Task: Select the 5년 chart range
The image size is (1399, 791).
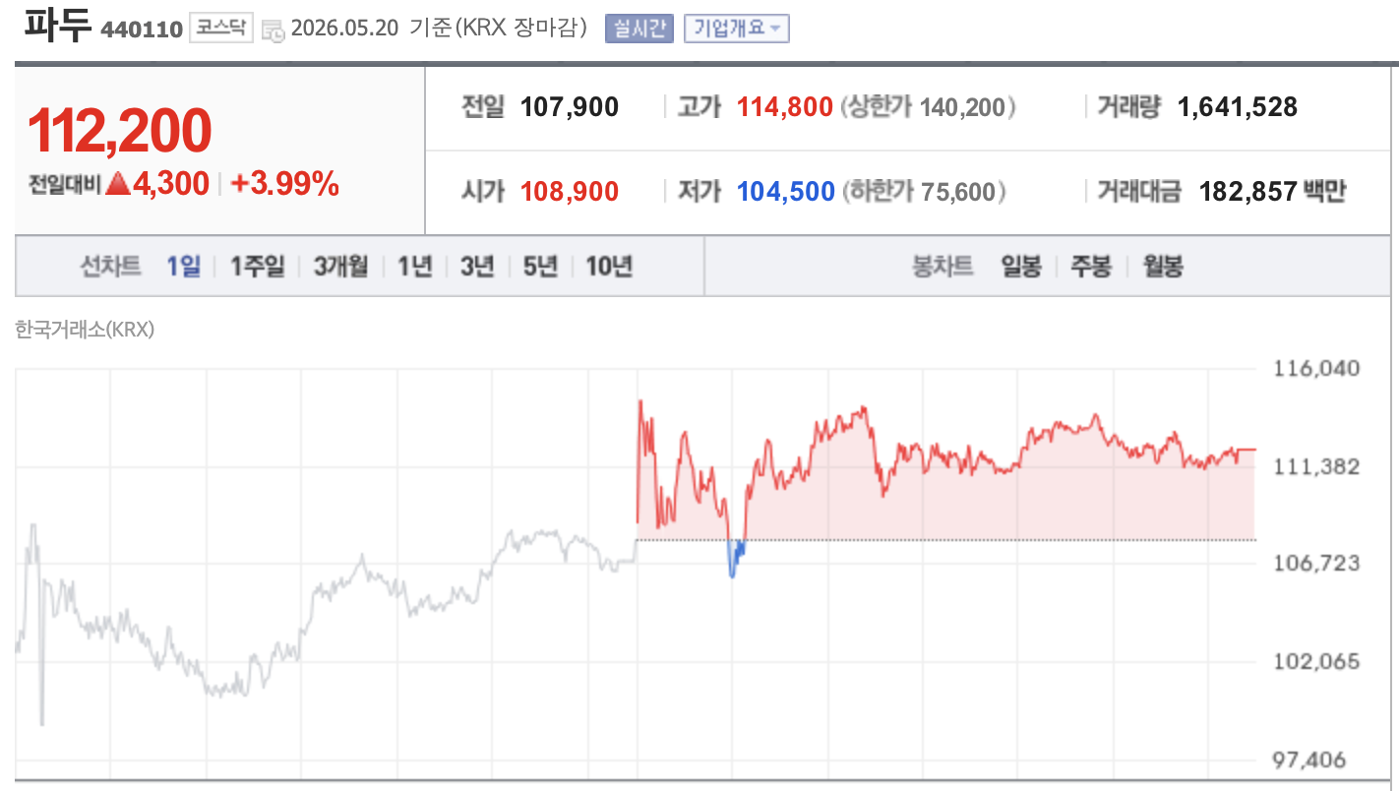Action: (540, 266)
